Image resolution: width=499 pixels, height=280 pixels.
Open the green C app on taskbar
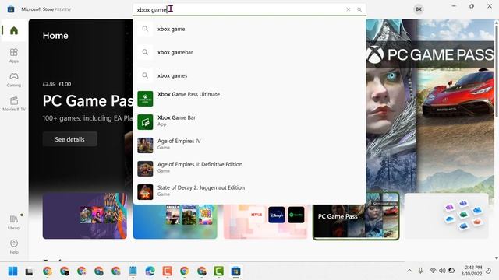click(x=218, y=271)
